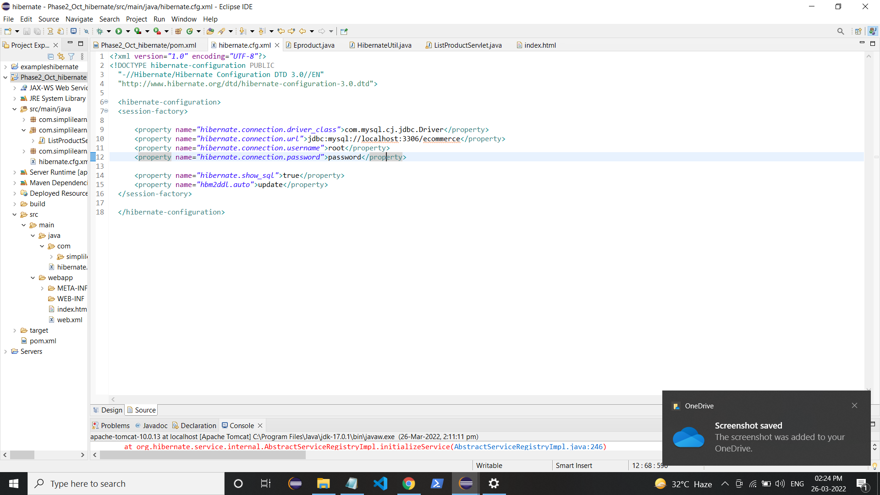The height and width of the screenshot is (495, 880).
Task: Click the Open Type toolbar icon
Action: (x=210, y=31)
